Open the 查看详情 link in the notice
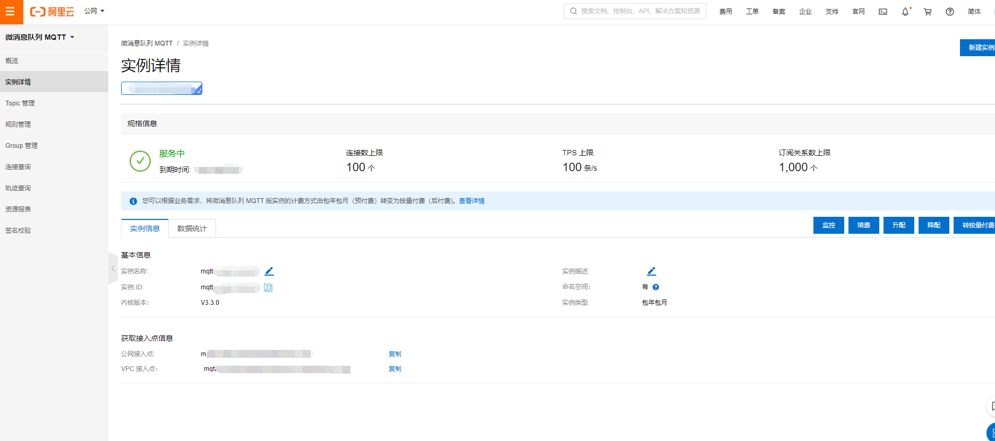This screenshot has width=995, height=441. point(471,201)
